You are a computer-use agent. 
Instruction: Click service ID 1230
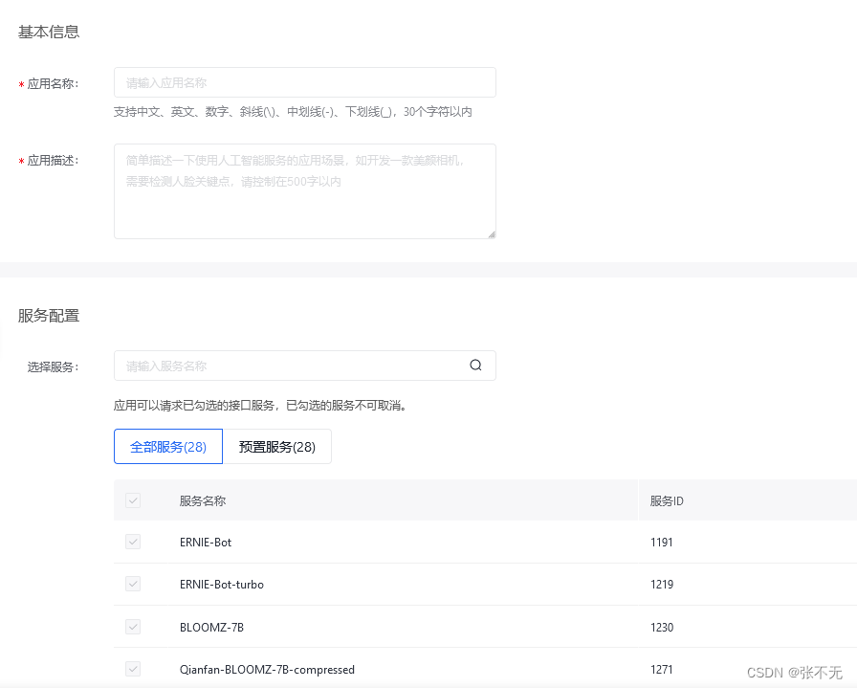[661, 627]
